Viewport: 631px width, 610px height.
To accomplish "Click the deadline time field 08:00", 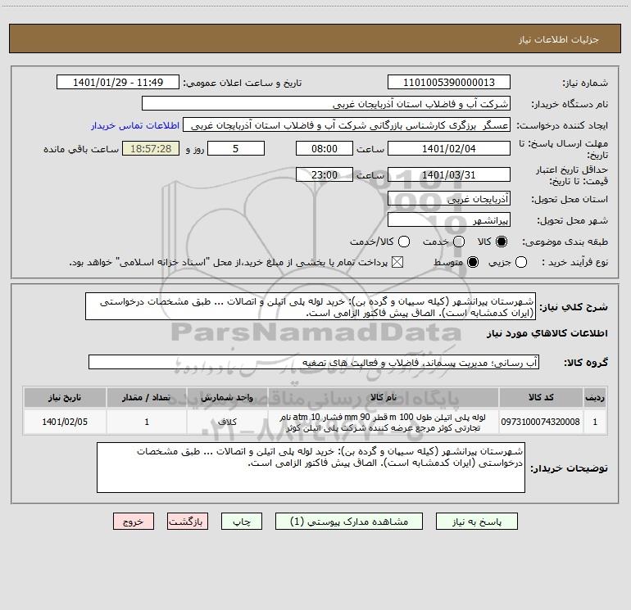I will 325,148.
